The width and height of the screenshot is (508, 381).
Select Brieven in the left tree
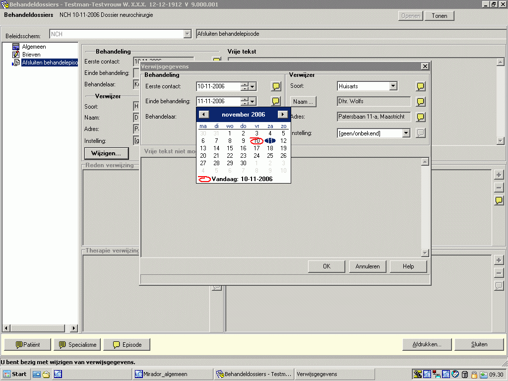[31, 55]
